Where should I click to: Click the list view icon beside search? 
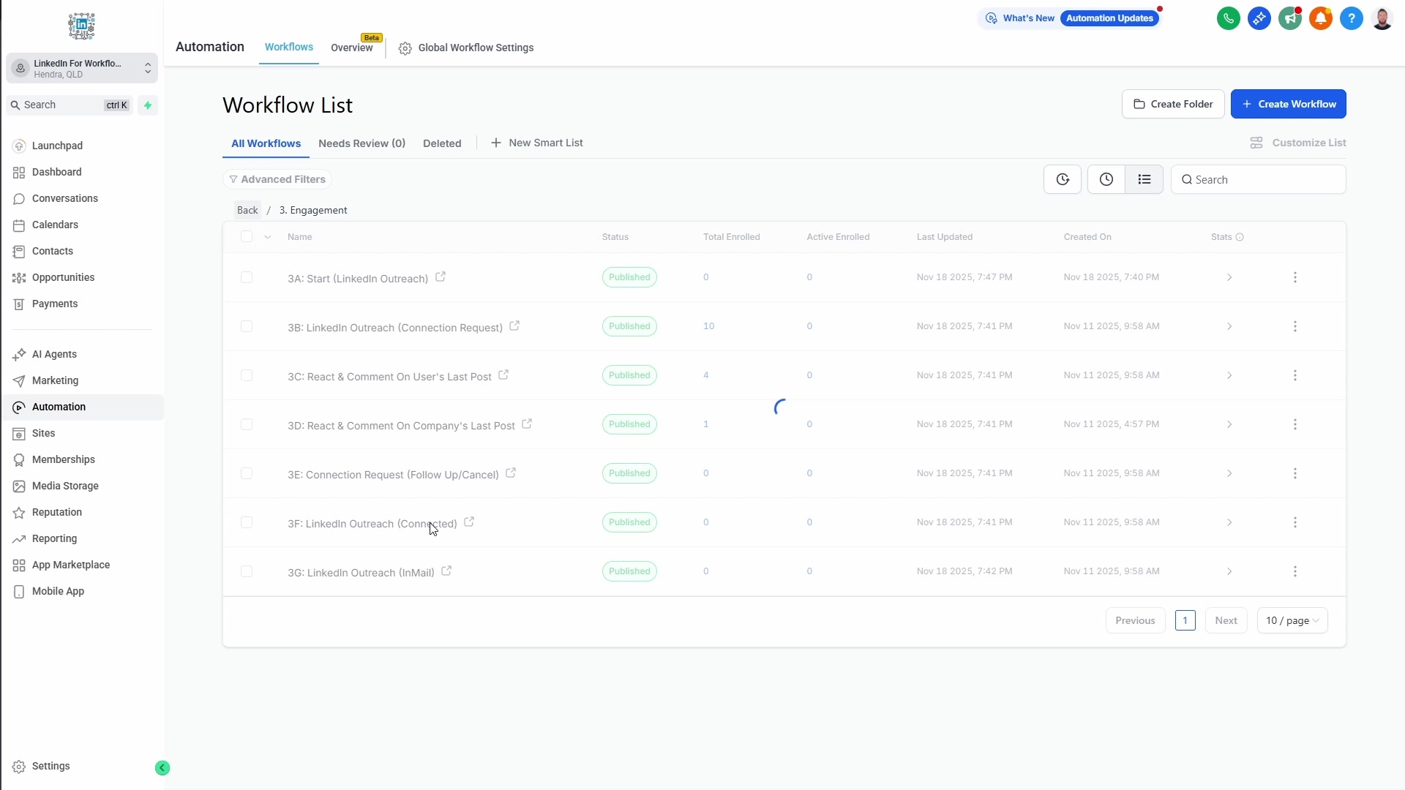click(1144, 179)
